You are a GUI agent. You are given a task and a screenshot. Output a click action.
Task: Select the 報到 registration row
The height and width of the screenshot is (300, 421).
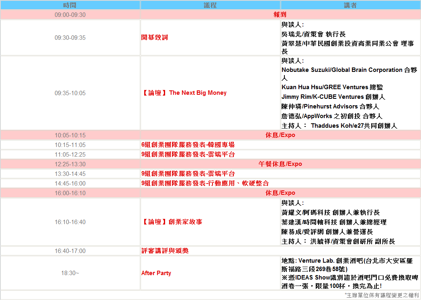point(280,15)
